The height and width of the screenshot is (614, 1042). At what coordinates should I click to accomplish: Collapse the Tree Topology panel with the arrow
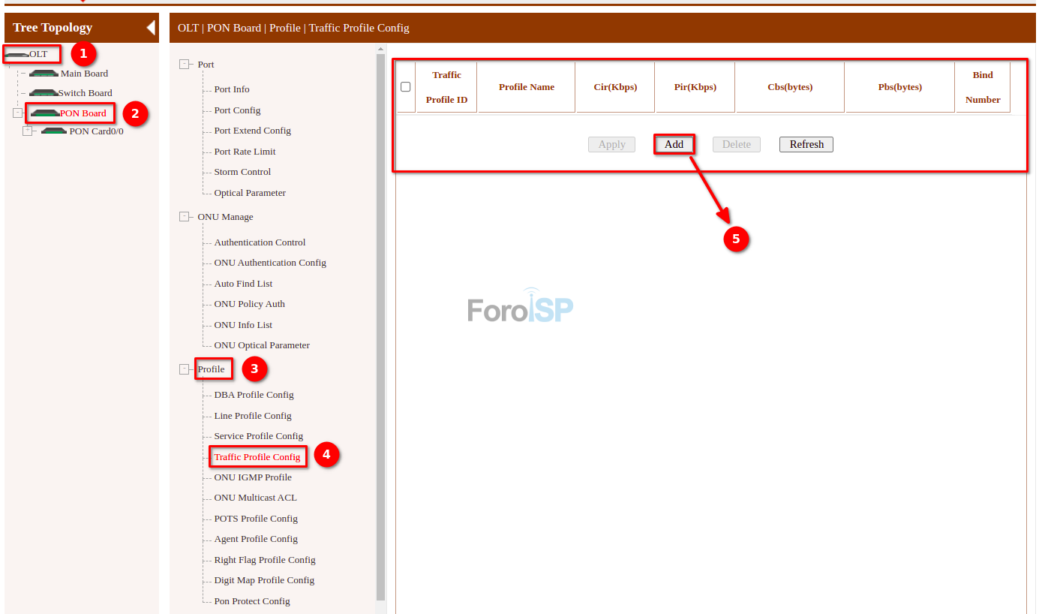151,28
